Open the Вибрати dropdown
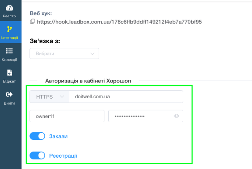252x169 pixels. click(x=64, y=53)
